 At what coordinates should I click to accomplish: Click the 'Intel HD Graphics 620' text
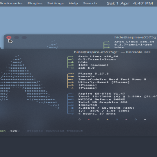pyautogui.click(x=103, y=102)
